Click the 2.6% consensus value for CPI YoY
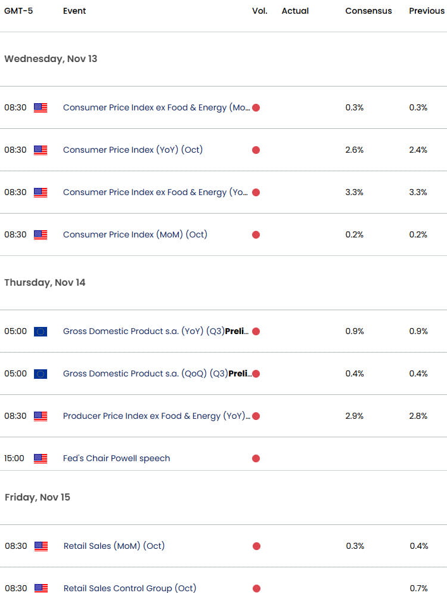This screenshot has width=447, height=593. coord(354,150)
